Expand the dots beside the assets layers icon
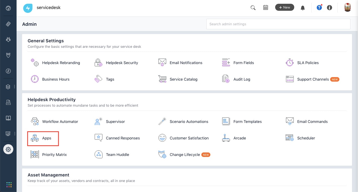358x192 pixels. (15, 87)
